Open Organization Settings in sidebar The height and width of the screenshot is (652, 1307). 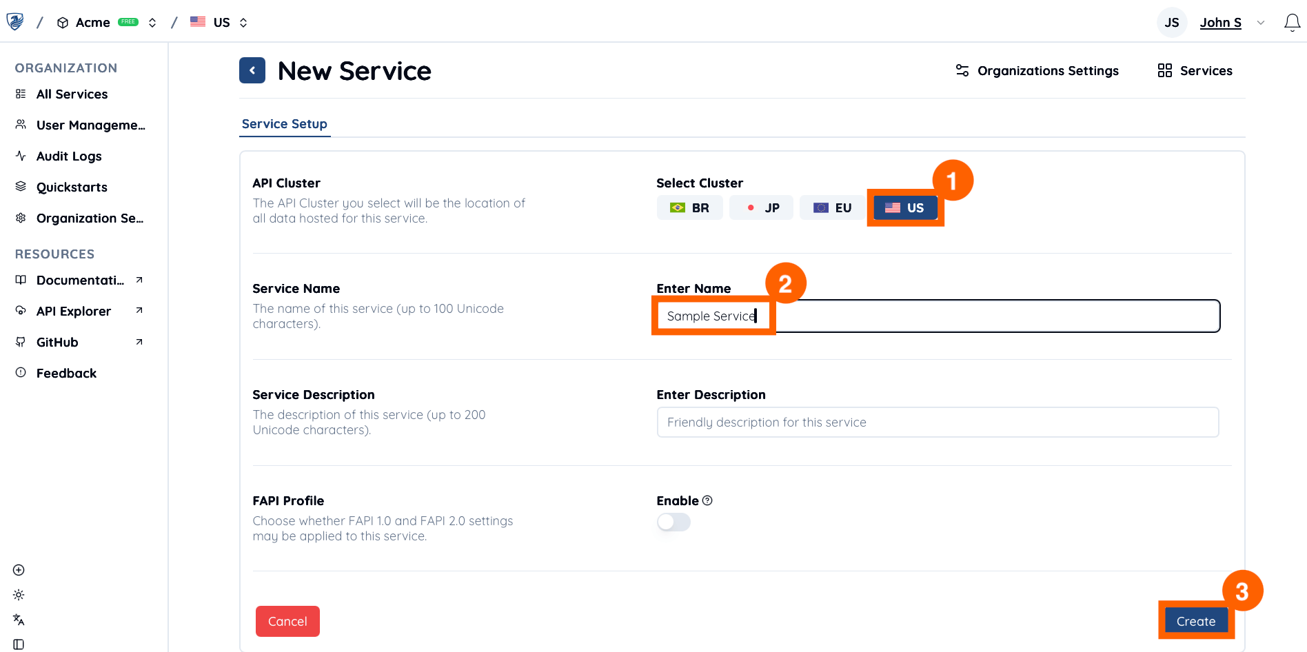click(90, 218)
